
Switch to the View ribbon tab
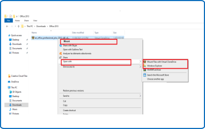[x=35, y=21]
